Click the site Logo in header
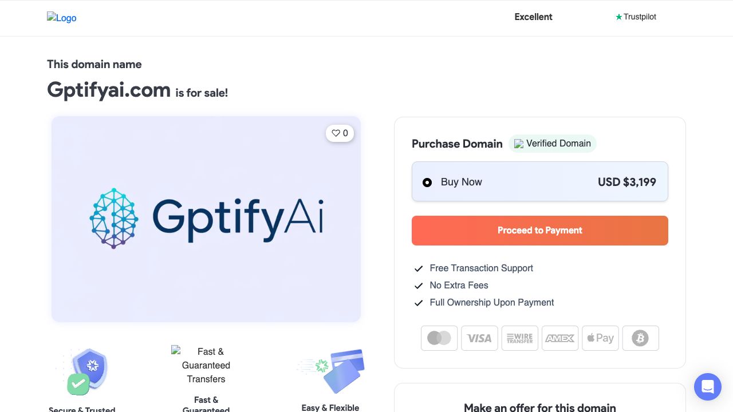The height and width of the screenshot is (412, 733). pyautogui.click(x=62, y=18)
